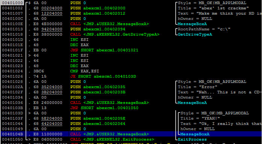Select JMP SHORT abexcm1.00401021 instruction
Viewport: 262px width, 144px height.
[x=104, y=50]
